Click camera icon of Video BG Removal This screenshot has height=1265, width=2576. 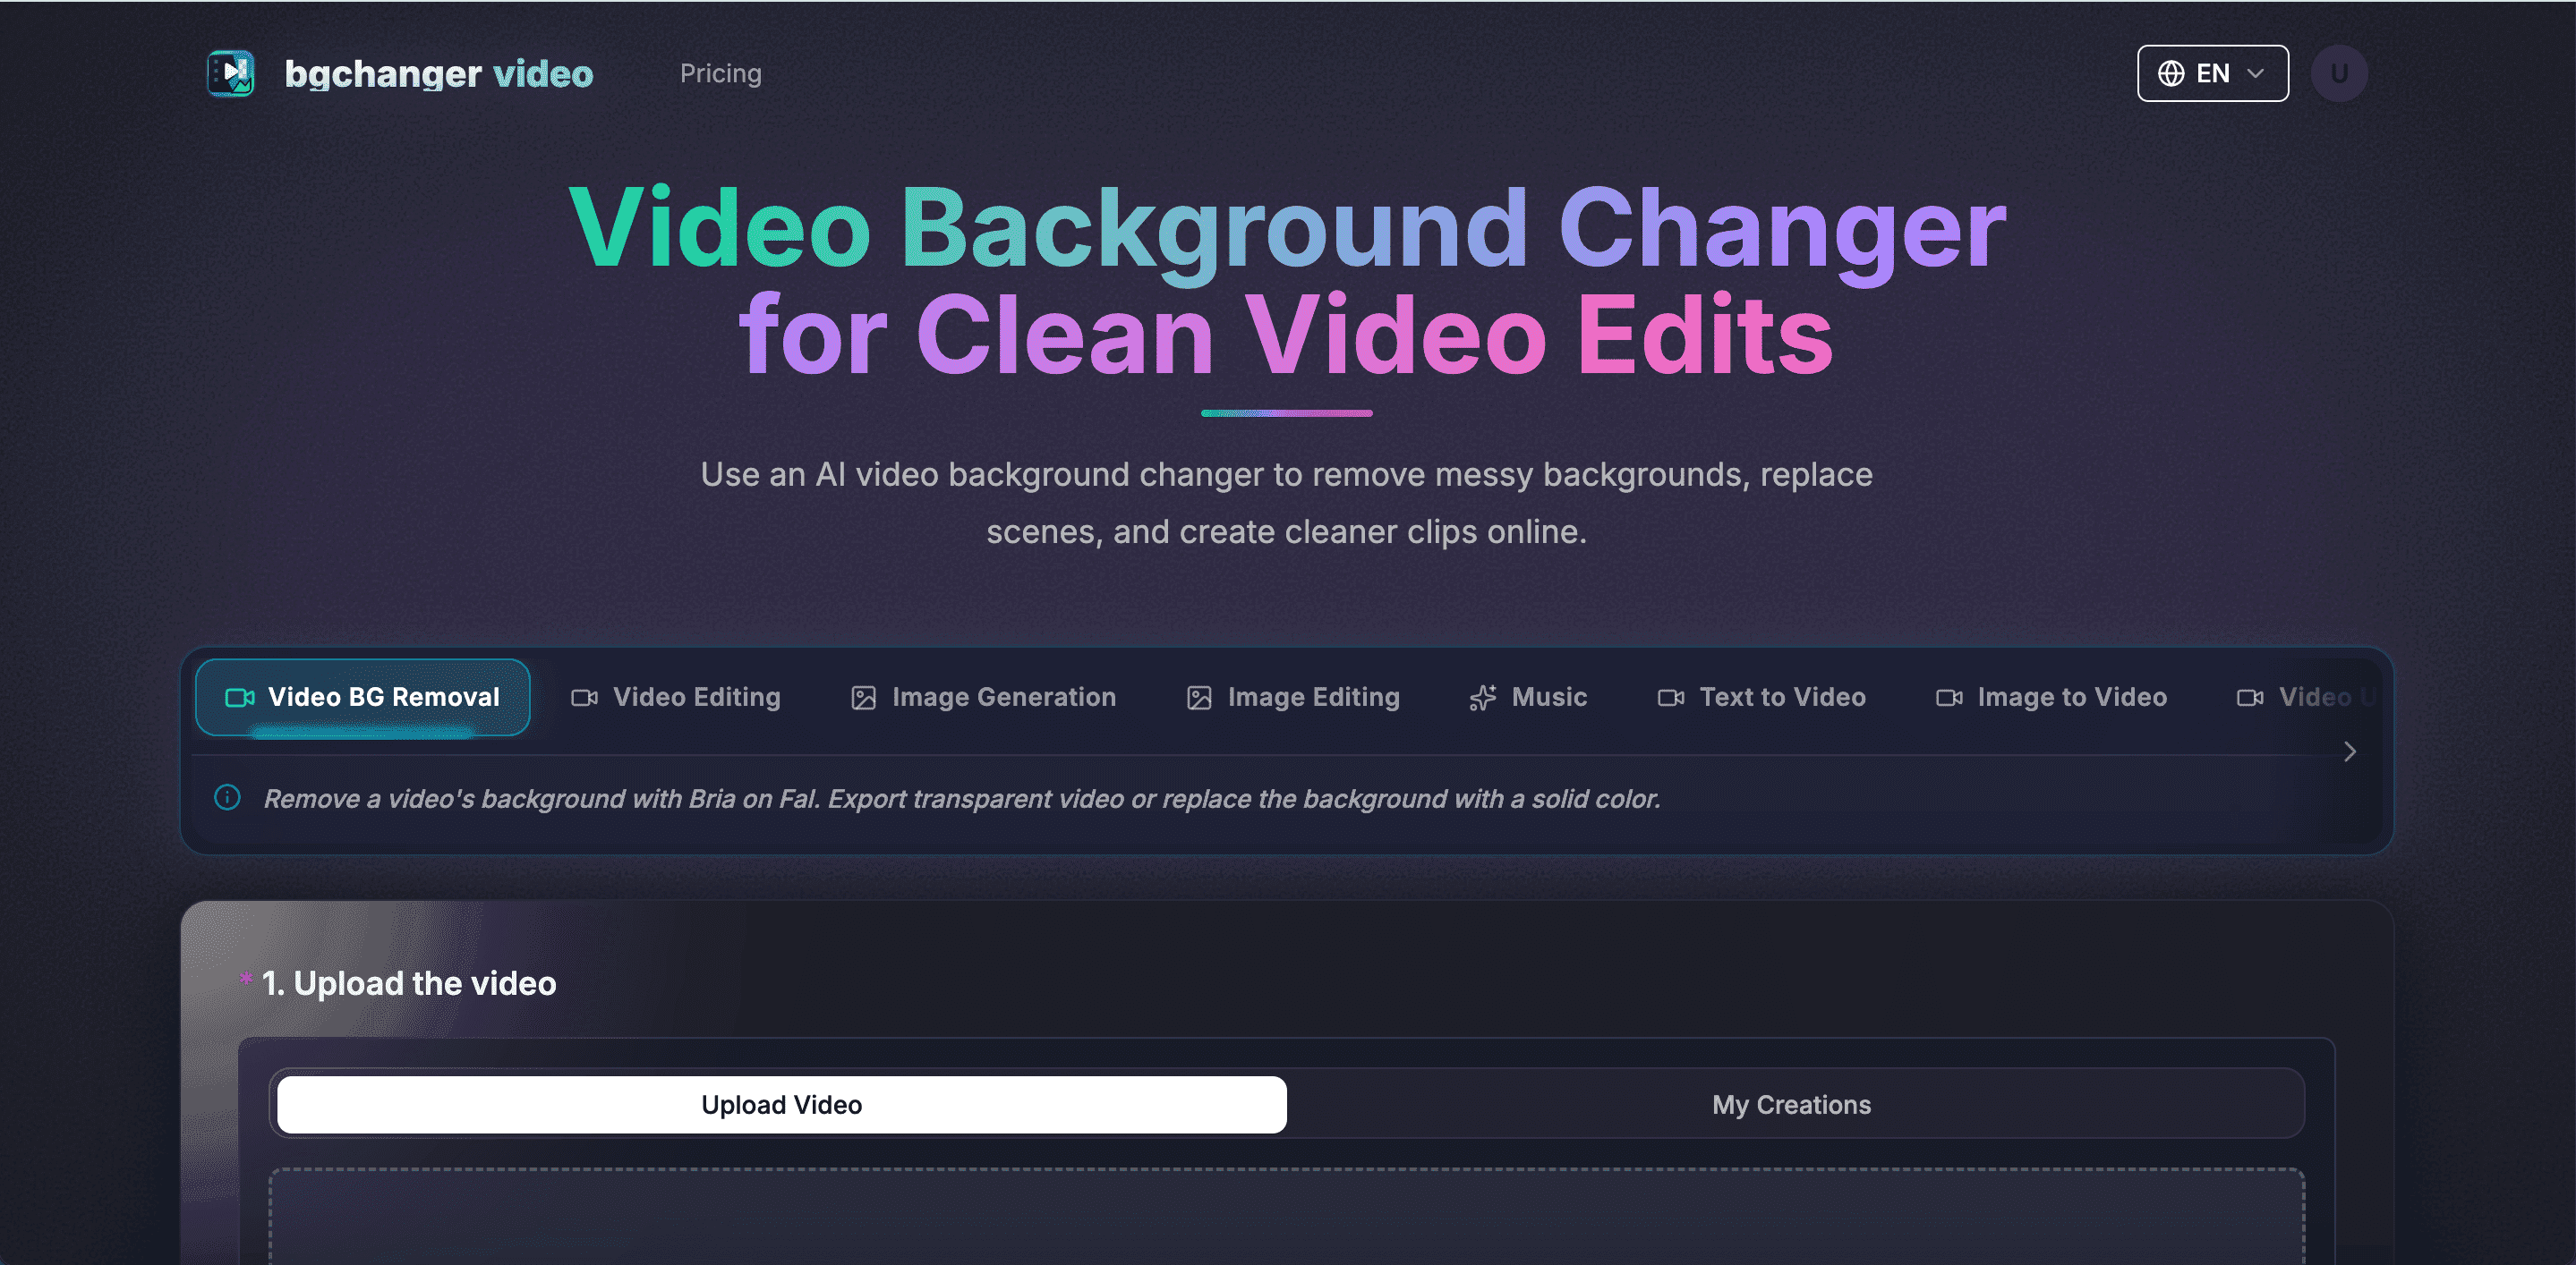point(239,698)
